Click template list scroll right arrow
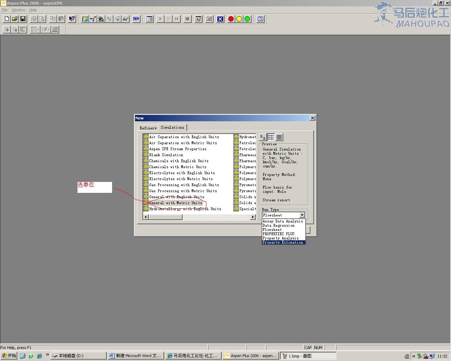 (x=253, y=217)
